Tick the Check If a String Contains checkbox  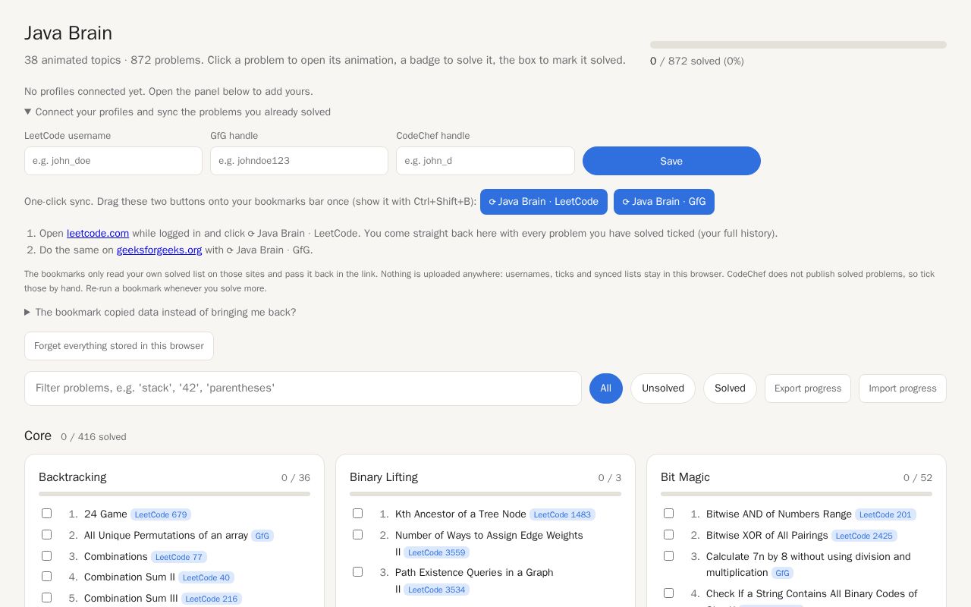668,593
